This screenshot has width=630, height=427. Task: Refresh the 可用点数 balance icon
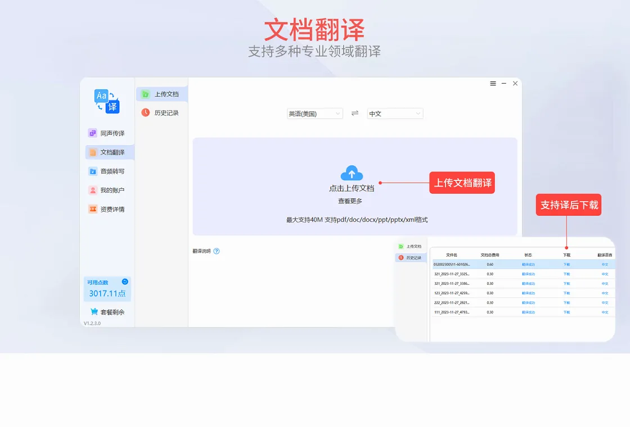125,281
